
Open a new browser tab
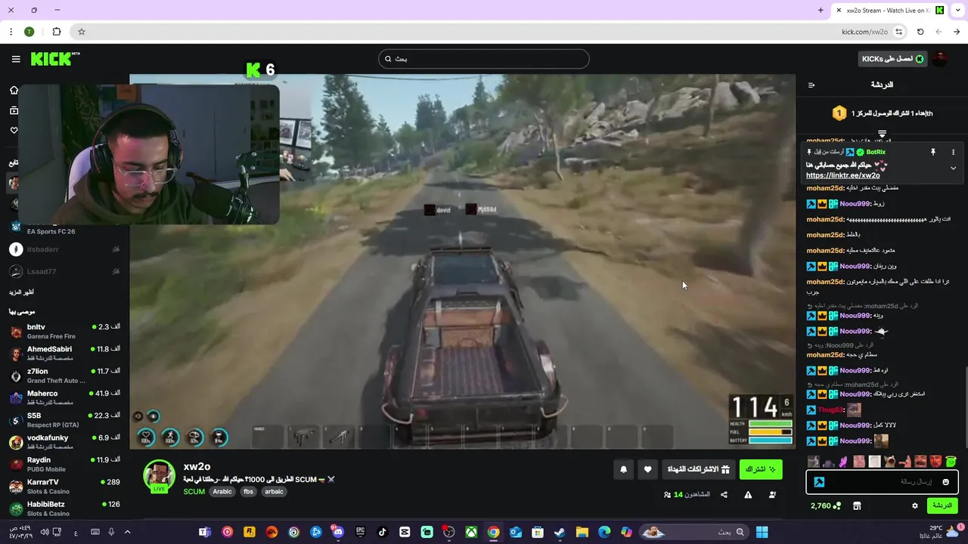click(x=821, y=11)
